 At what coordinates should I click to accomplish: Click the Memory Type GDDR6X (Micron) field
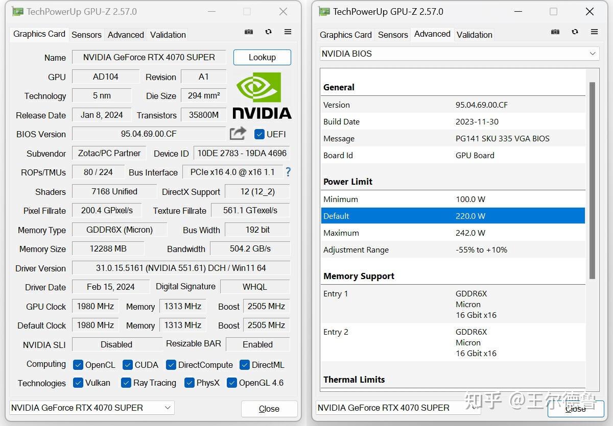click(x=120, y=230)
